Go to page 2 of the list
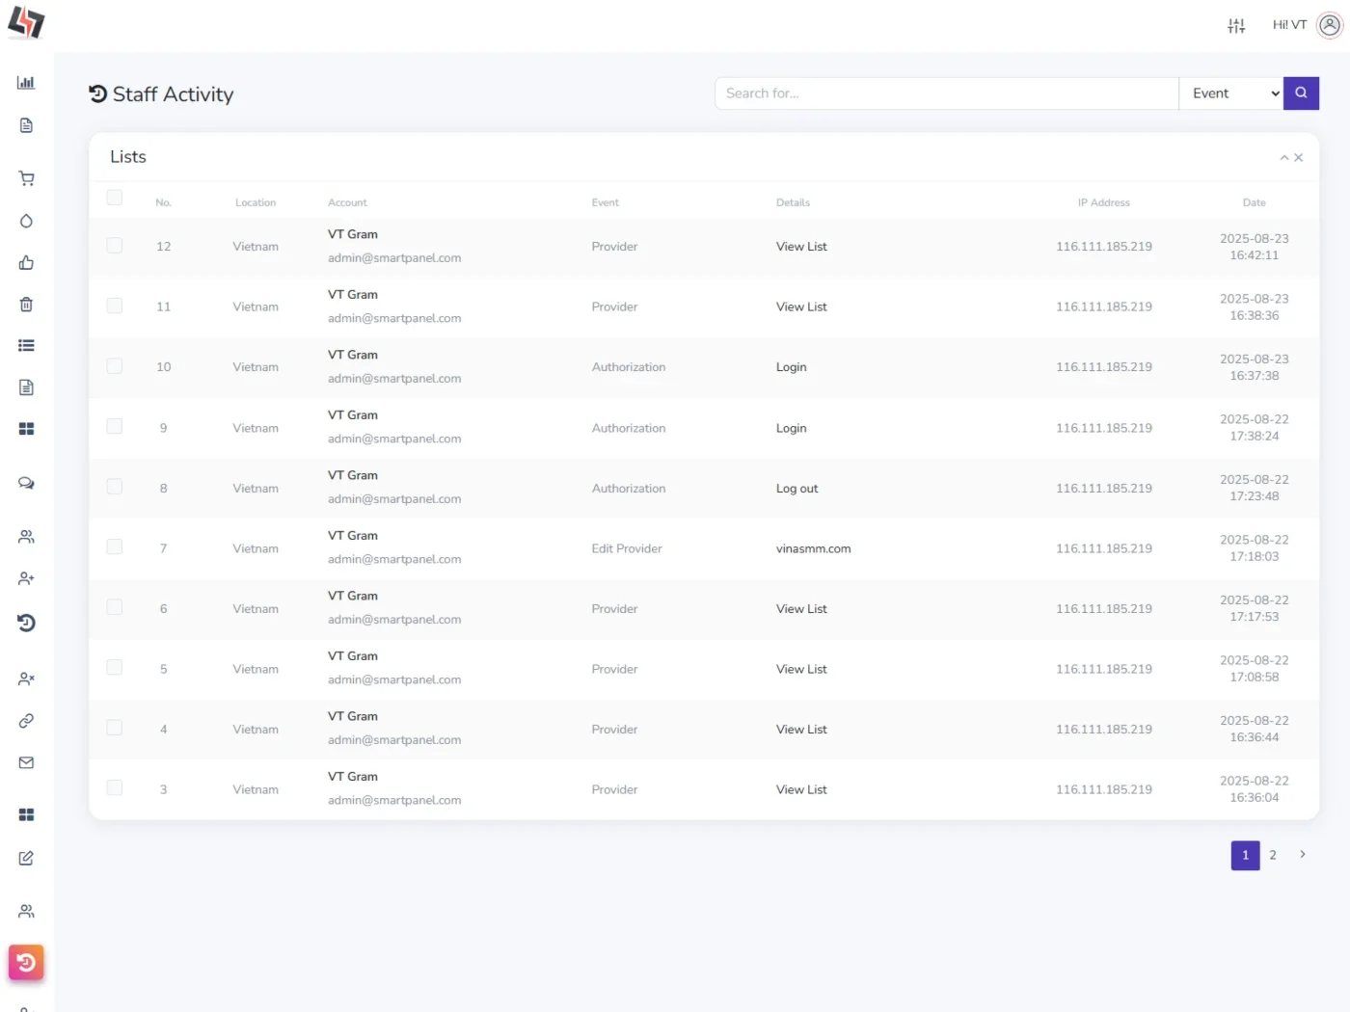The width and height of the screenshot is (1350, 1012). click(x=1273, y=855)
